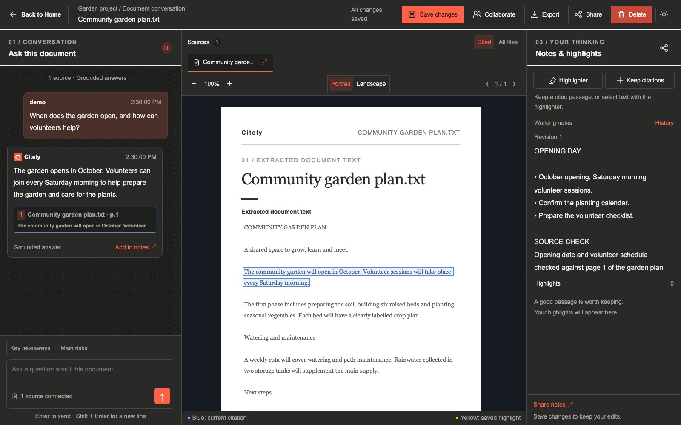
Task: Open citation 1 Community garden plan.txt p.1
Action: point(85,220)
